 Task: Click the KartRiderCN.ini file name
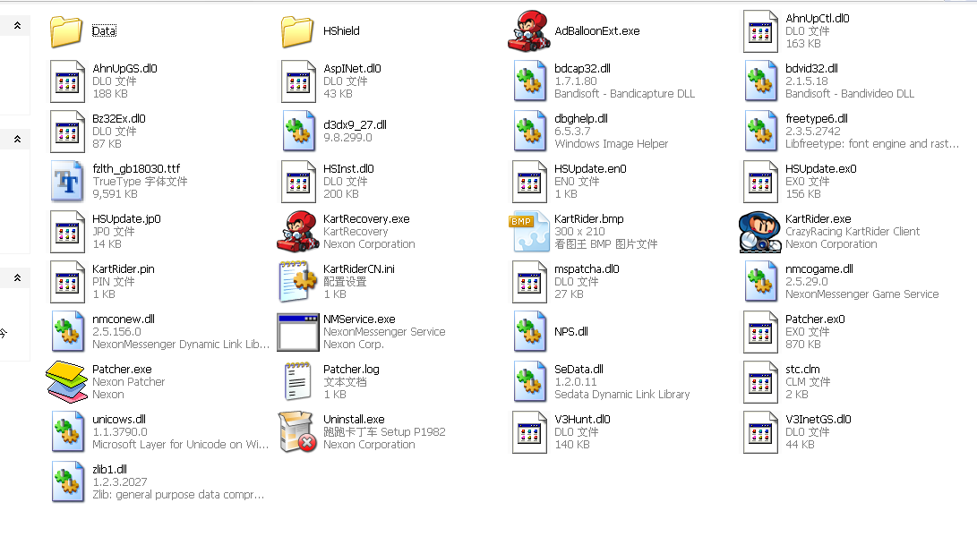[358, 269]
